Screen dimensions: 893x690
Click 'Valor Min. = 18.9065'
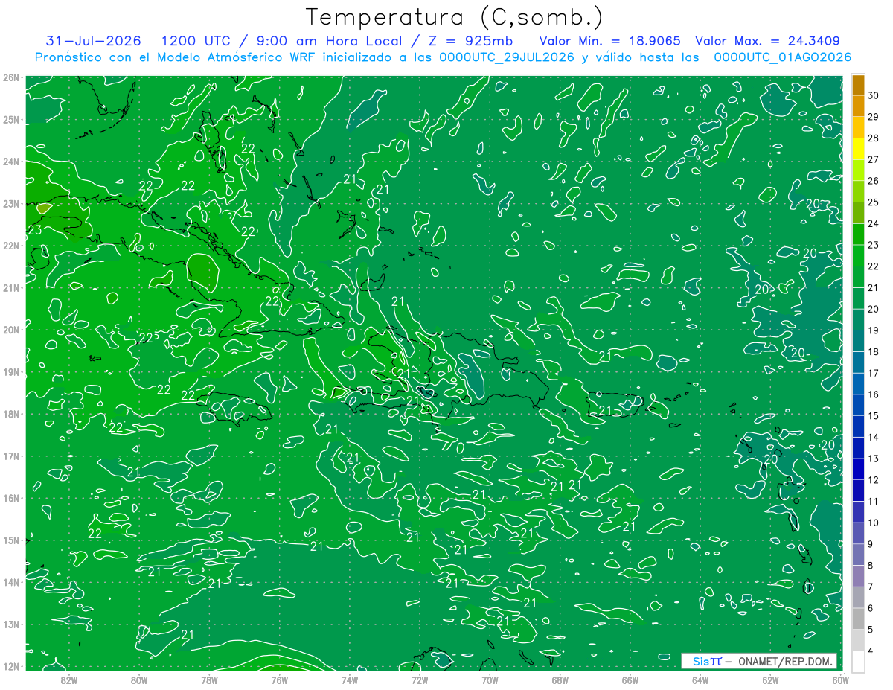610,41
